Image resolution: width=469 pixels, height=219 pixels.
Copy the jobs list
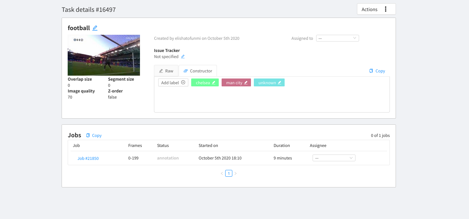tap(93, 135)
